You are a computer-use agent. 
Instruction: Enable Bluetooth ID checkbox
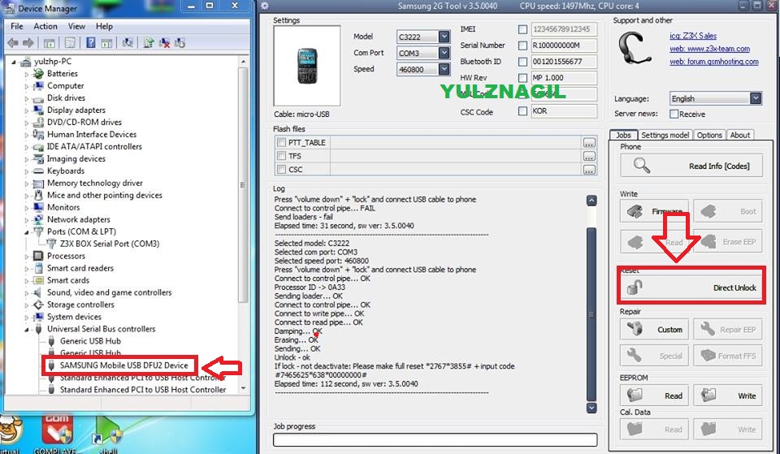tap(522, 62)
